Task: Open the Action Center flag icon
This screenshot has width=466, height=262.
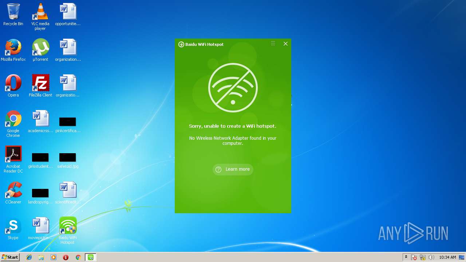Action: point(414,257)
